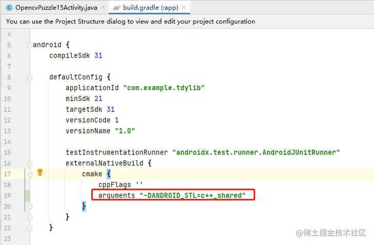Screen dimensions: 374x245
Task: Click the closing brace of cmake on line 20
Action: click(x=84, y=206)
